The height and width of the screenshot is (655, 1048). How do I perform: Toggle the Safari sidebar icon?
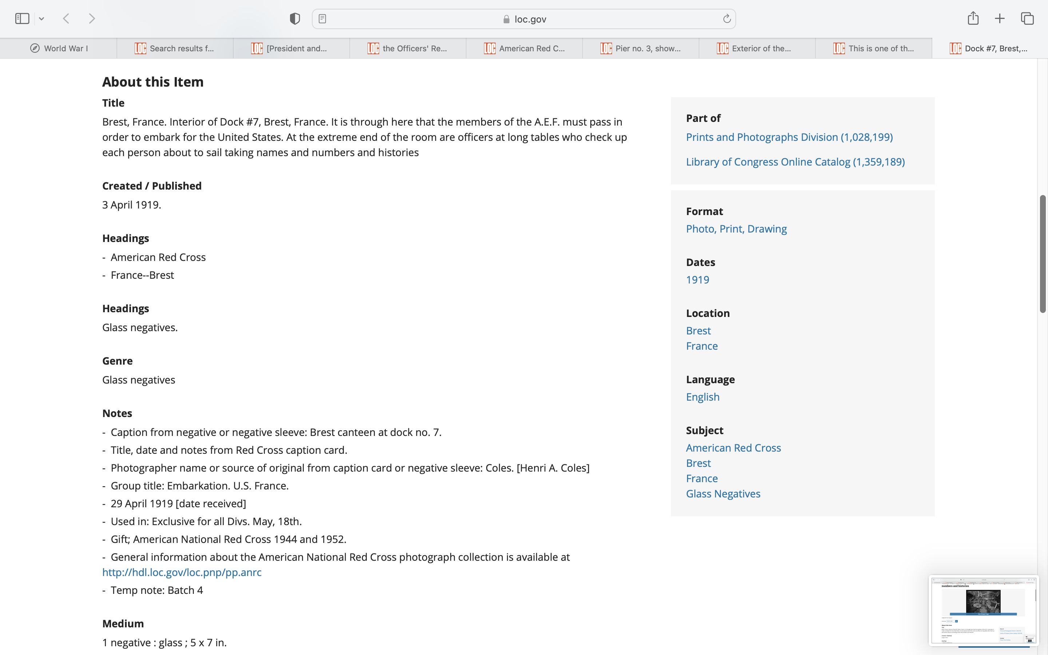(22, 19)
